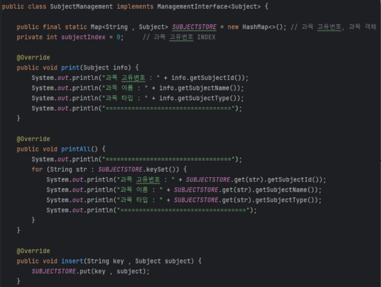Click the 'INDEX' word in the comment
The height and width of the screenshot is (287, 381).
206,38
